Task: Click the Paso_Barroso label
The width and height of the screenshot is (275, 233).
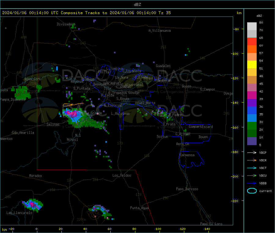Action: (x=187, y=189)
